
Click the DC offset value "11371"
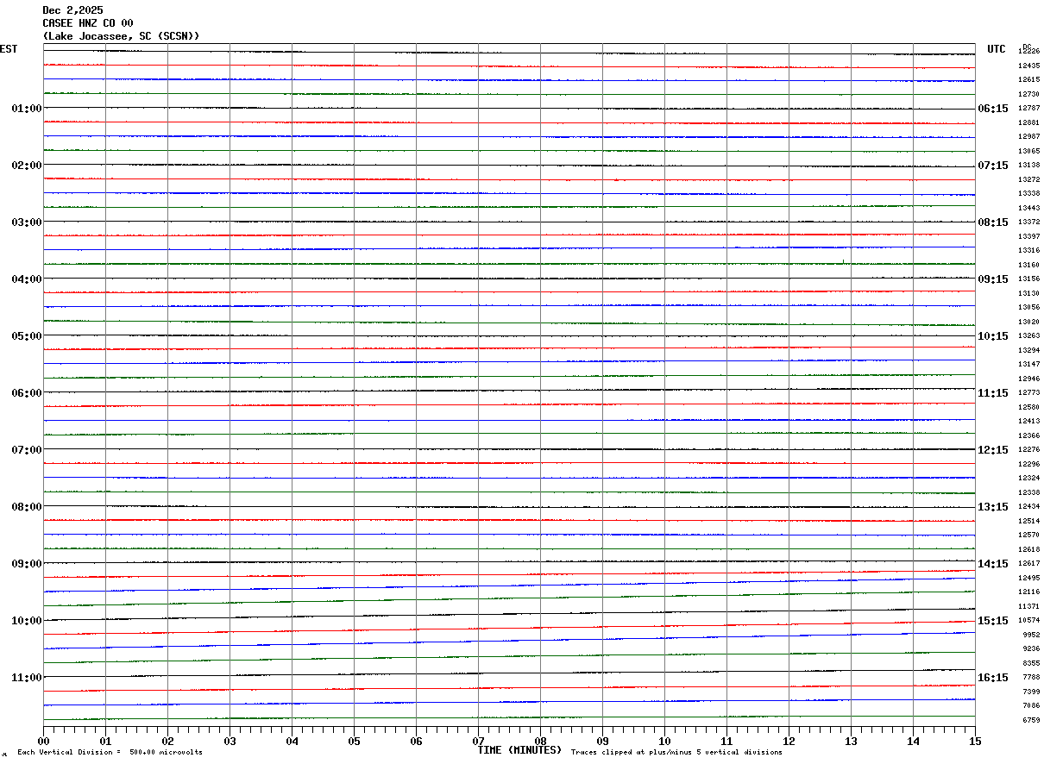click(x=1028, y=607)
